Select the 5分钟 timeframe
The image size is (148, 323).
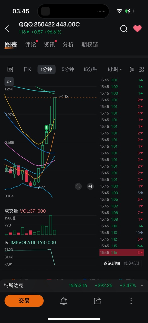(x=68, y=69)
